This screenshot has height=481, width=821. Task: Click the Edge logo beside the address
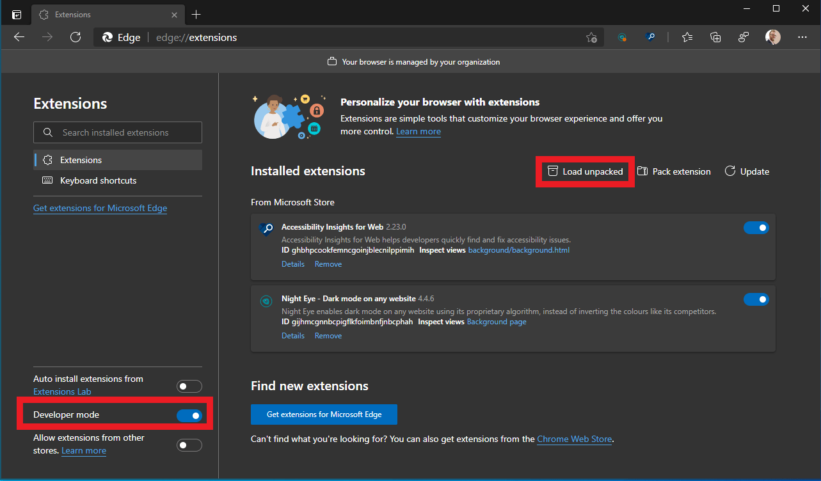coord(108,37)
